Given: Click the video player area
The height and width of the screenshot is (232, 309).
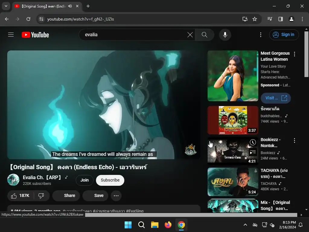Looking at the screenshot, I should 104,105.
